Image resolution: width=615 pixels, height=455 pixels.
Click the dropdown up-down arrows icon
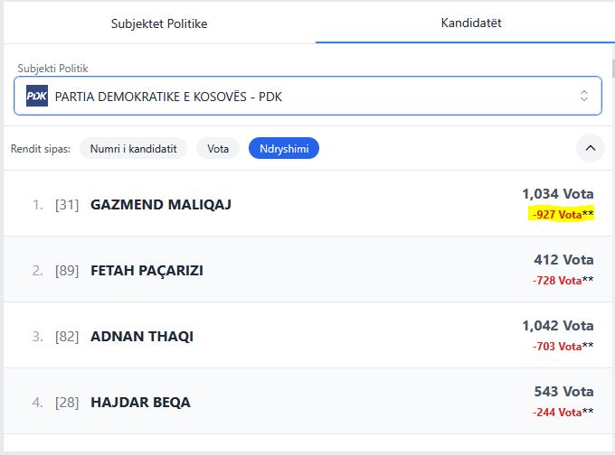click(584, 96)
